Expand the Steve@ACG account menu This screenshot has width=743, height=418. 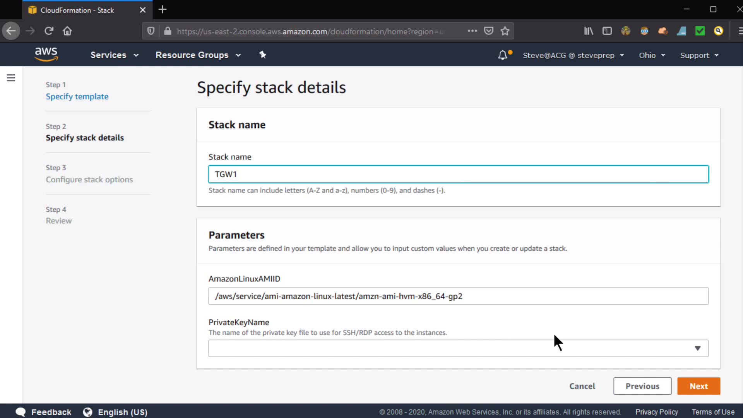[573, 55]
